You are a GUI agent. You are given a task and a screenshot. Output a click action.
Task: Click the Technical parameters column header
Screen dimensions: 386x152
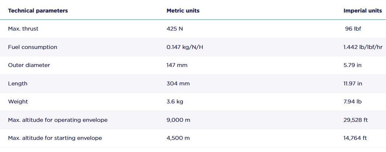click(x=38, y=11)
